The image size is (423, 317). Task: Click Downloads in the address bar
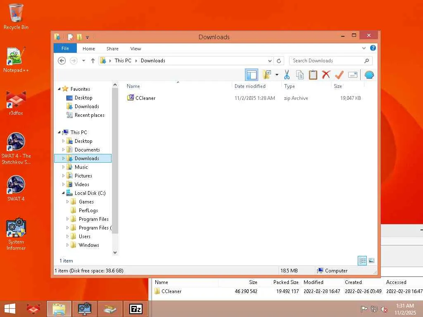(153, 61)
